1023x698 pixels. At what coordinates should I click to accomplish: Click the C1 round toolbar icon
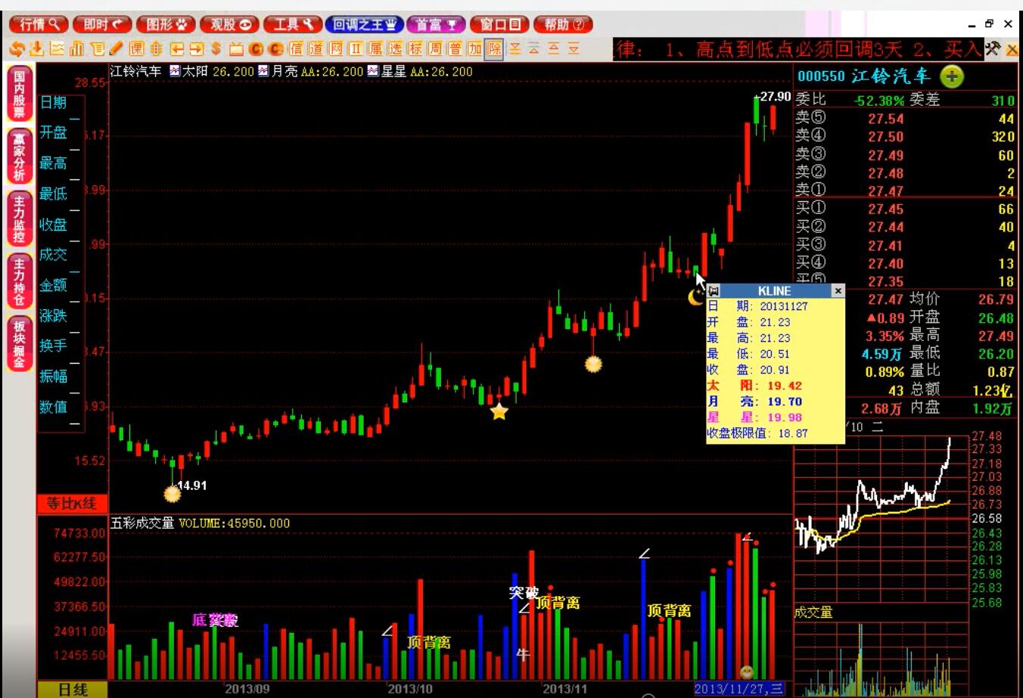point(256,49)
